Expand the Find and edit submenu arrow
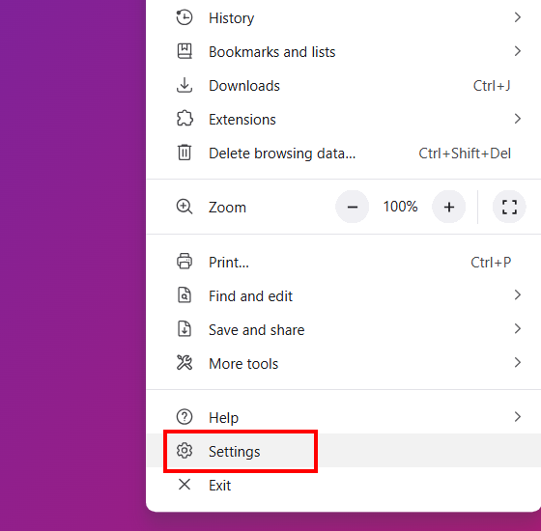 pyautogui.click(x=517, y=294)
